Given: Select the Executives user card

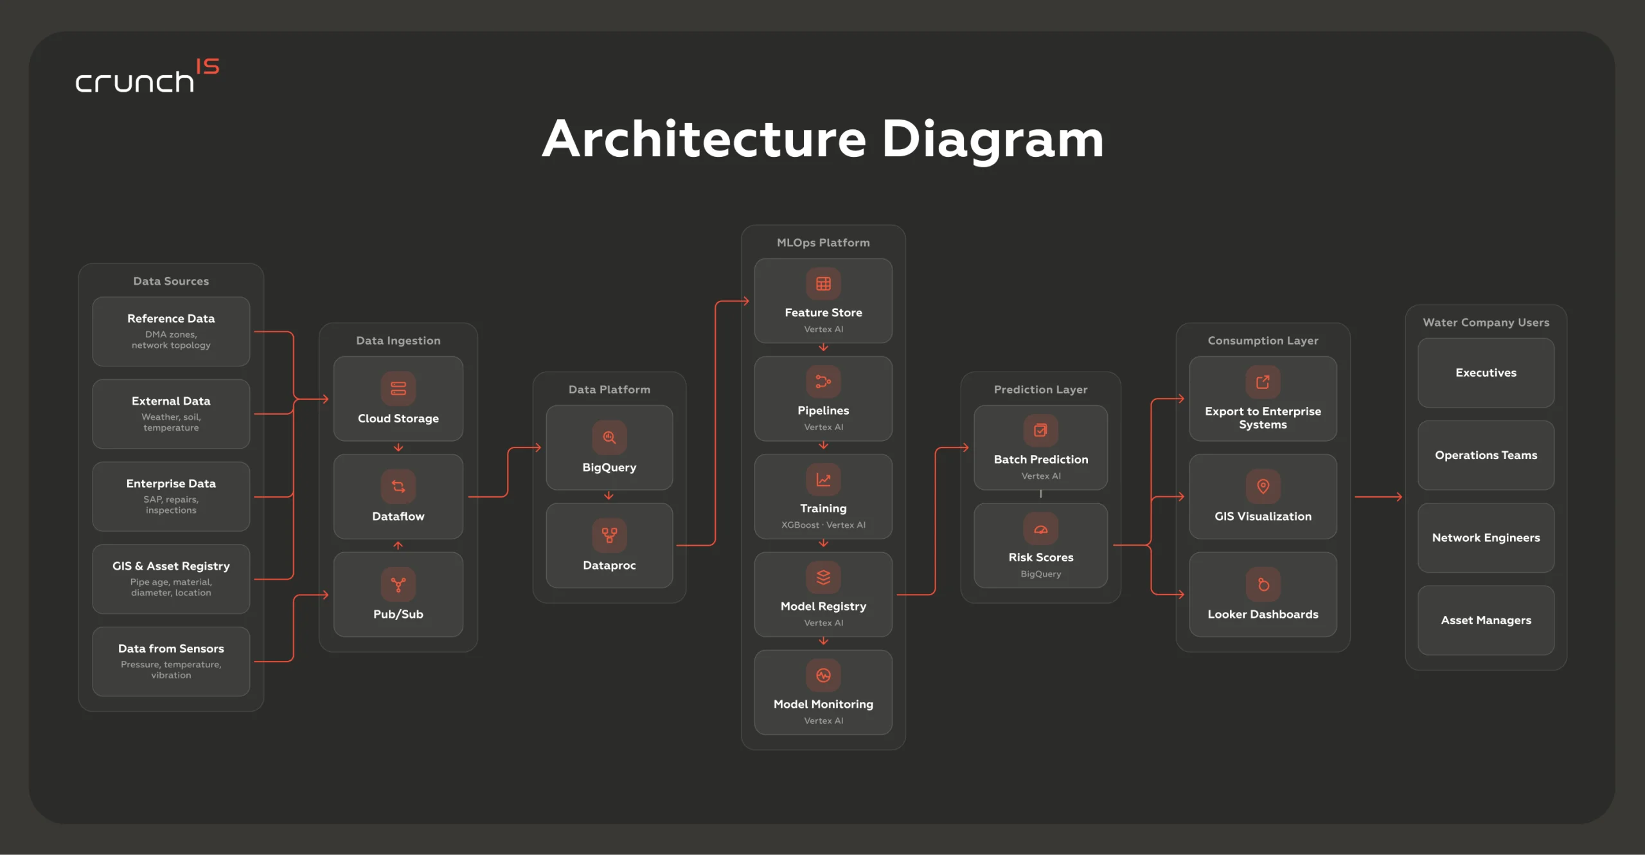Looking at the screenshot, I should (x=1486, y=373).
